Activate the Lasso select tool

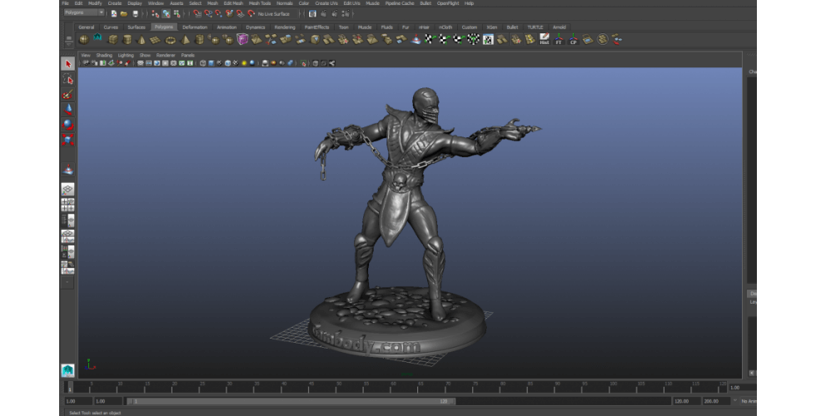coord(67,79)
